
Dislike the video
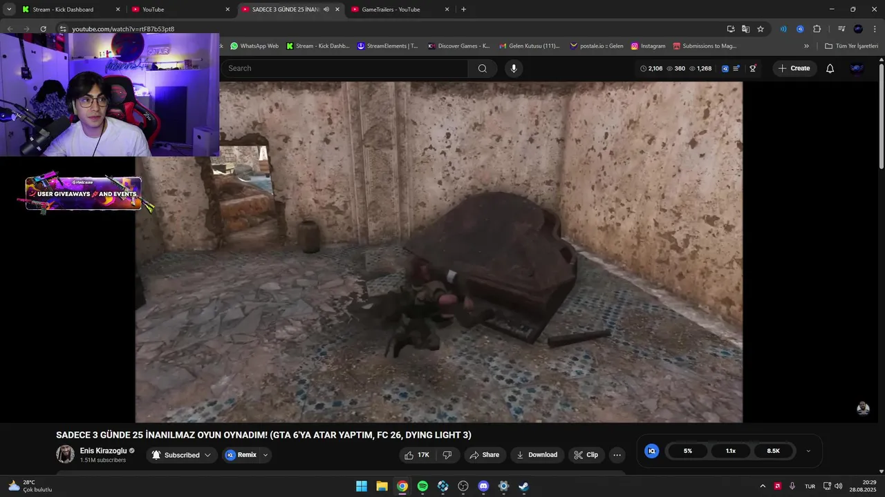click(447, 455)
